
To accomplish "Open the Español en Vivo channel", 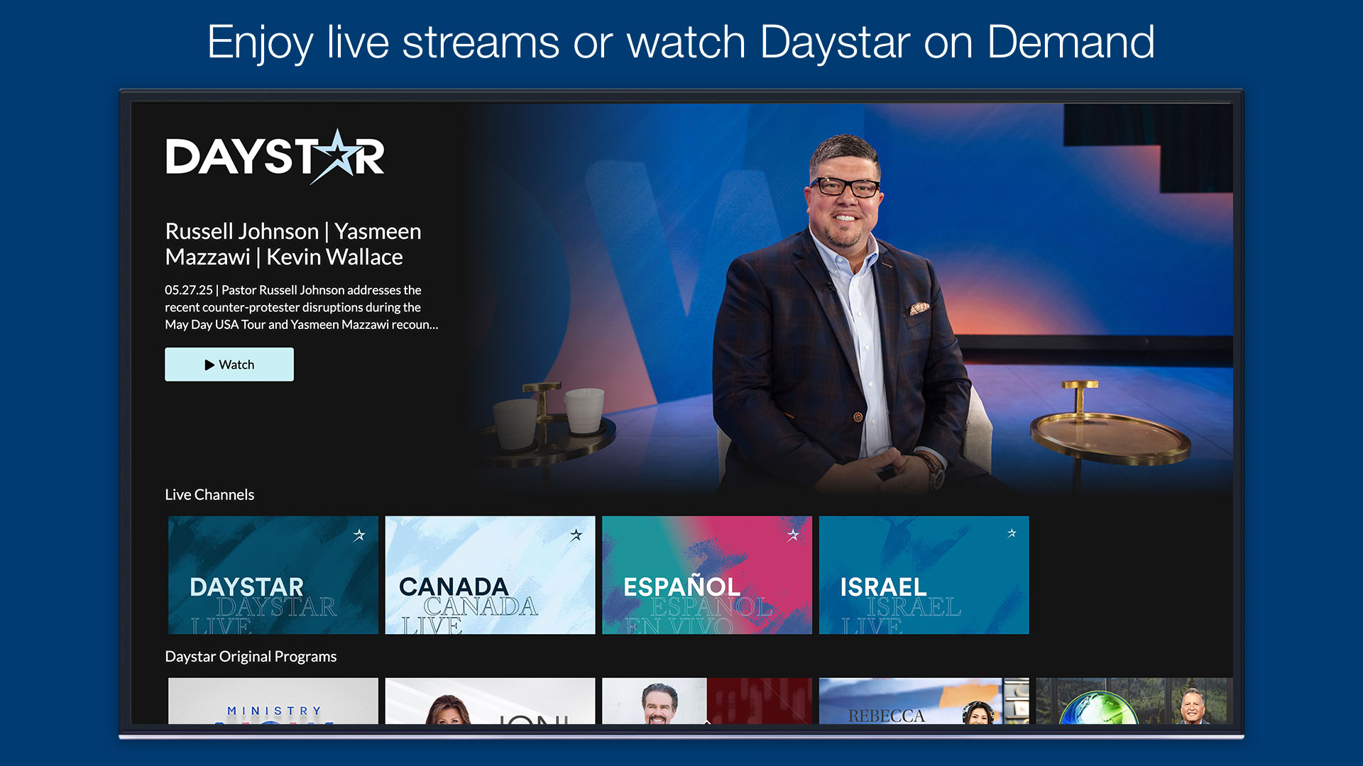I will tap(707, 574).
